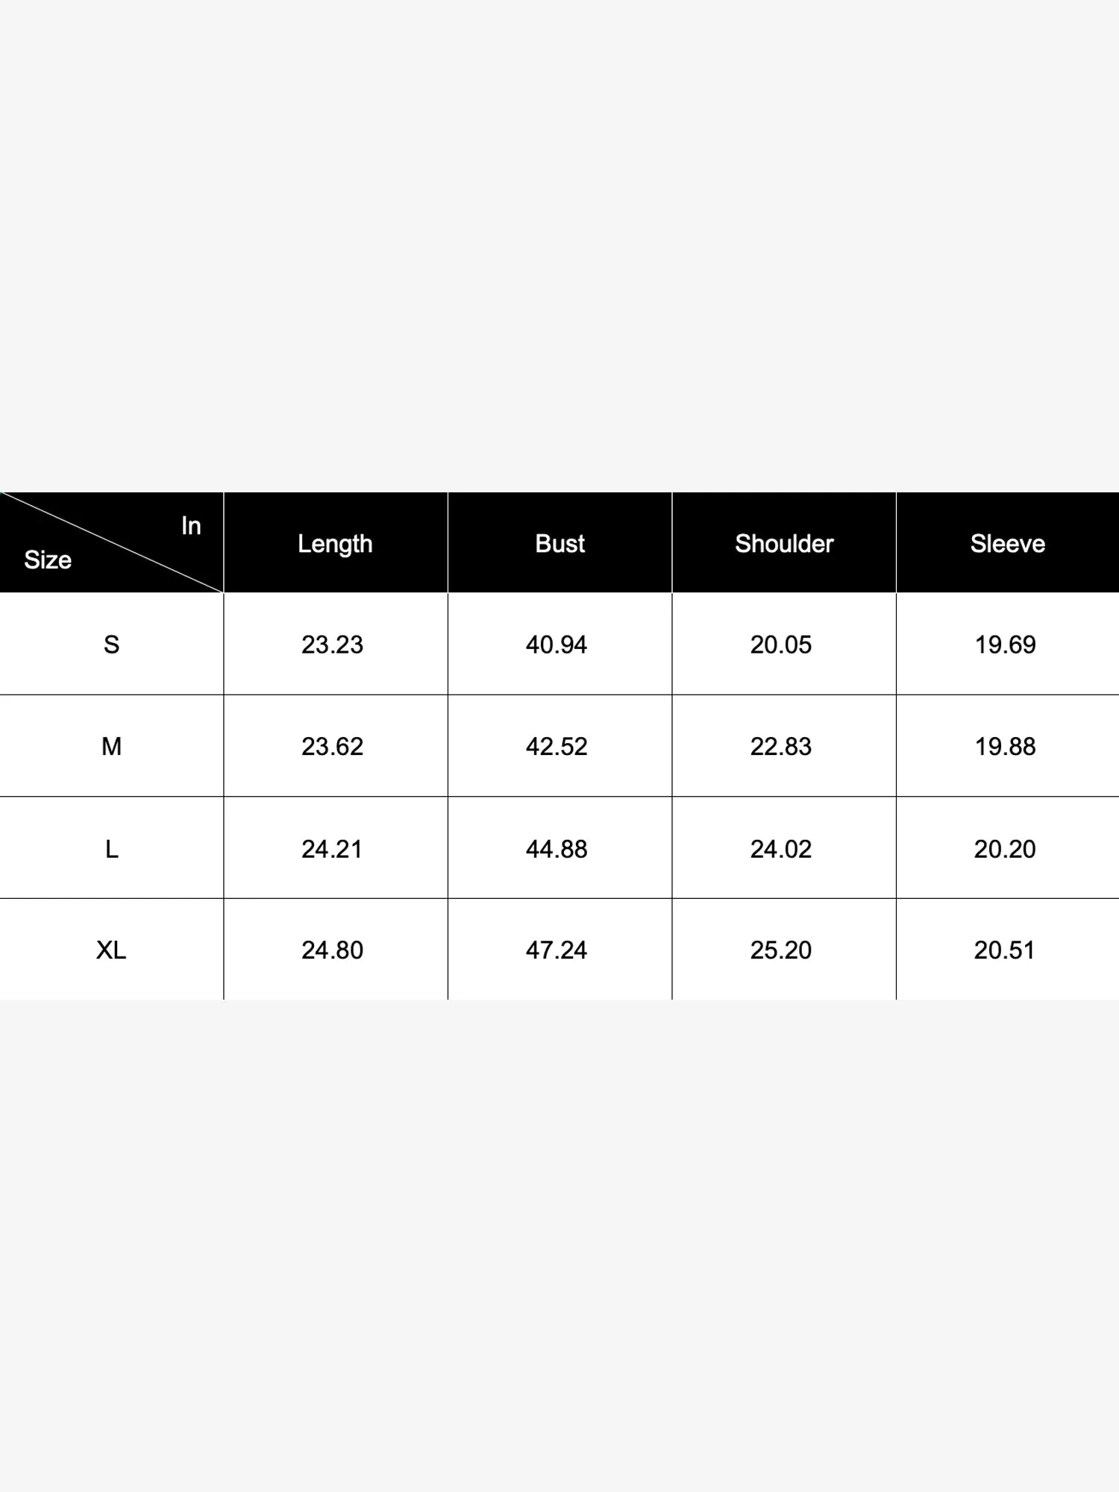This screenshot has height=1492, width=1119.
Task: Click the 47.24 bust value
Action: (x=557, y=950)
